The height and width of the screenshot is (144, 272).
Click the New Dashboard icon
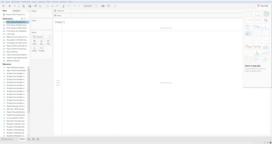coord(33,139)
